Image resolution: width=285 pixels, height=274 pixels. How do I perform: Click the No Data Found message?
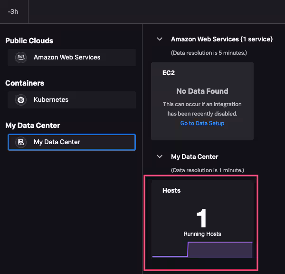point(202,91)
